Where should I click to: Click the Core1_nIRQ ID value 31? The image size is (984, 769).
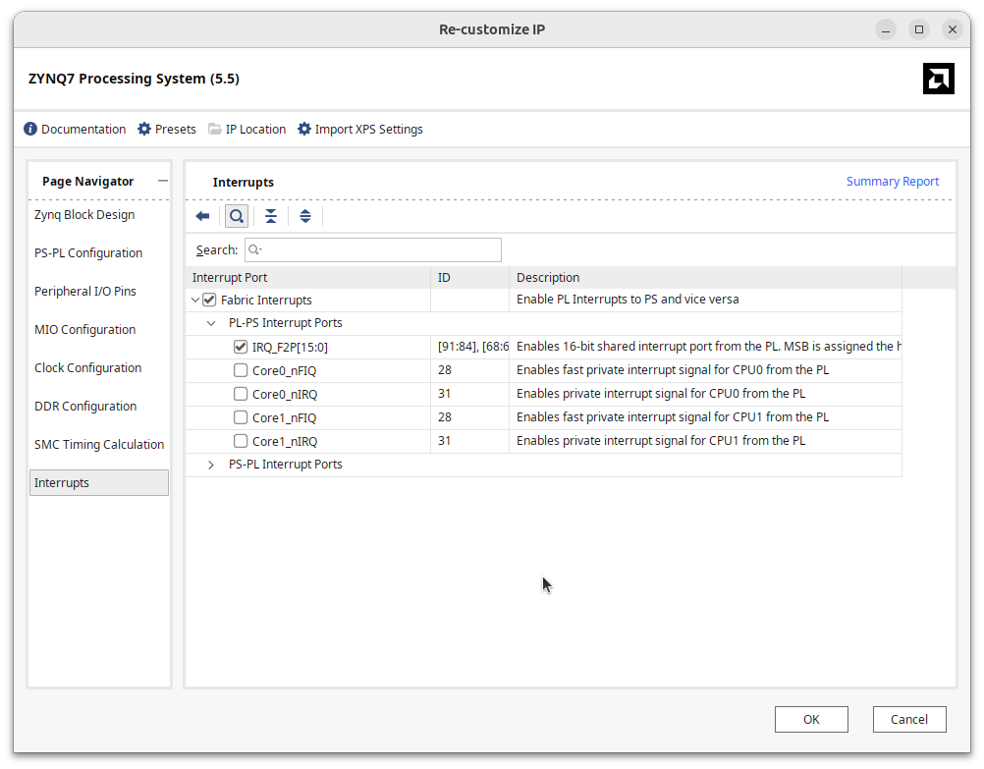click(x=444, y=441)
